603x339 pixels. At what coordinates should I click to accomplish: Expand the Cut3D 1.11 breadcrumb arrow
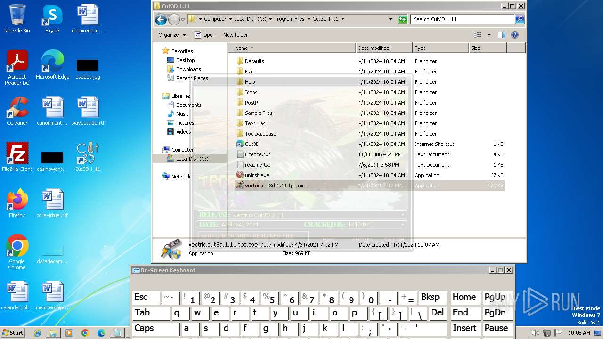coord(342,19)
